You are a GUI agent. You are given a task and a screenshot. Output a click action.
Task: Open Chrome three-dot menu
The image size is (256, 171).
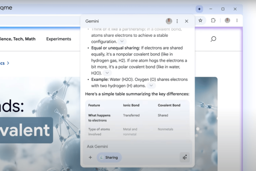click(x=237, y=21)
